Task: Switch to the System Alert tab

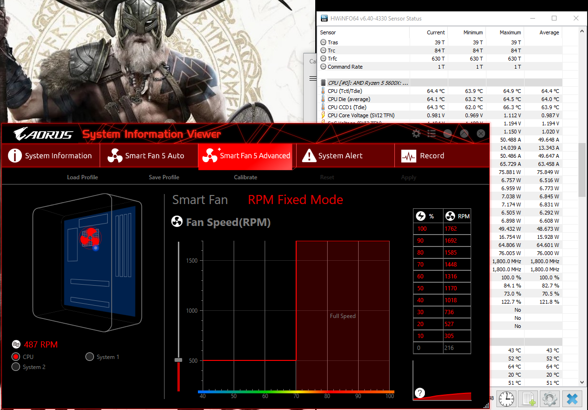Action: pos(345,155)
